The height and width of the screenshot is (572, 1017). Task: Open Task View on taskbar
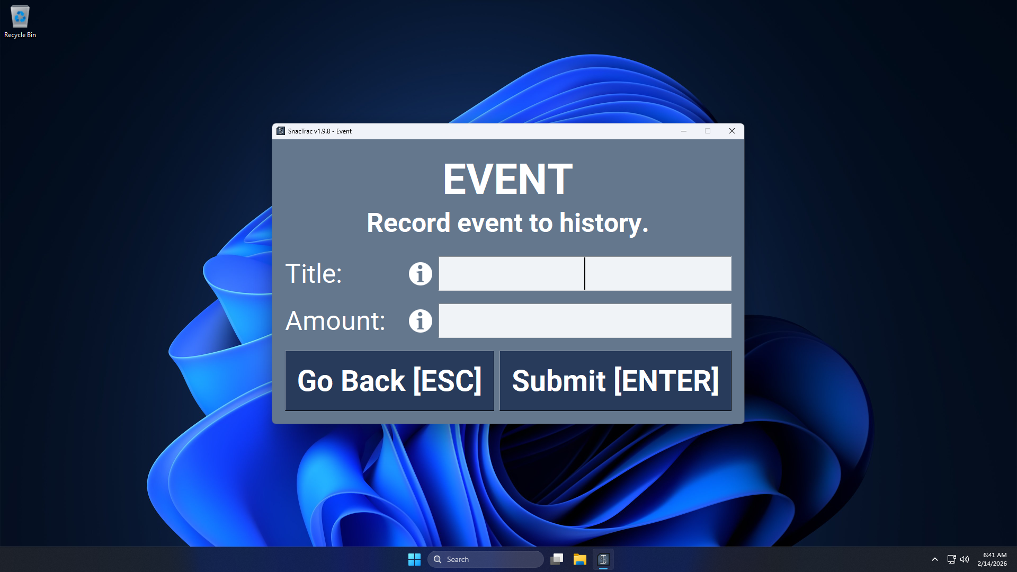point(557,559)
